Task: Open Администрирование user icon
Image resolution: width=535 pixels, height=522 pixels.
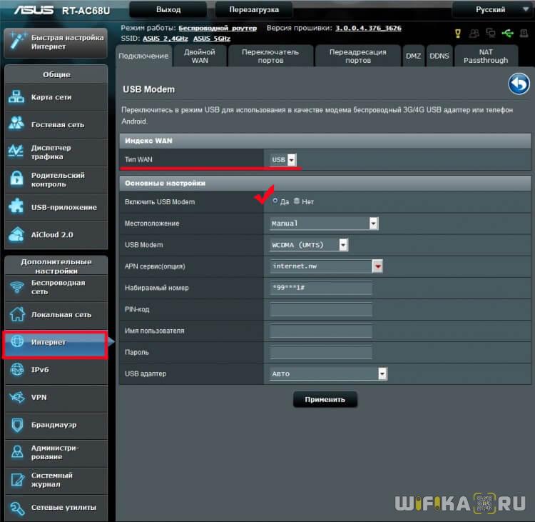Action: click(x=17, y=452)
